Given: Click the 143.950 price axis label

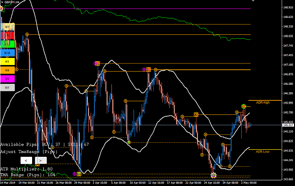Looking at the screenshot, I should click(288, 170).
